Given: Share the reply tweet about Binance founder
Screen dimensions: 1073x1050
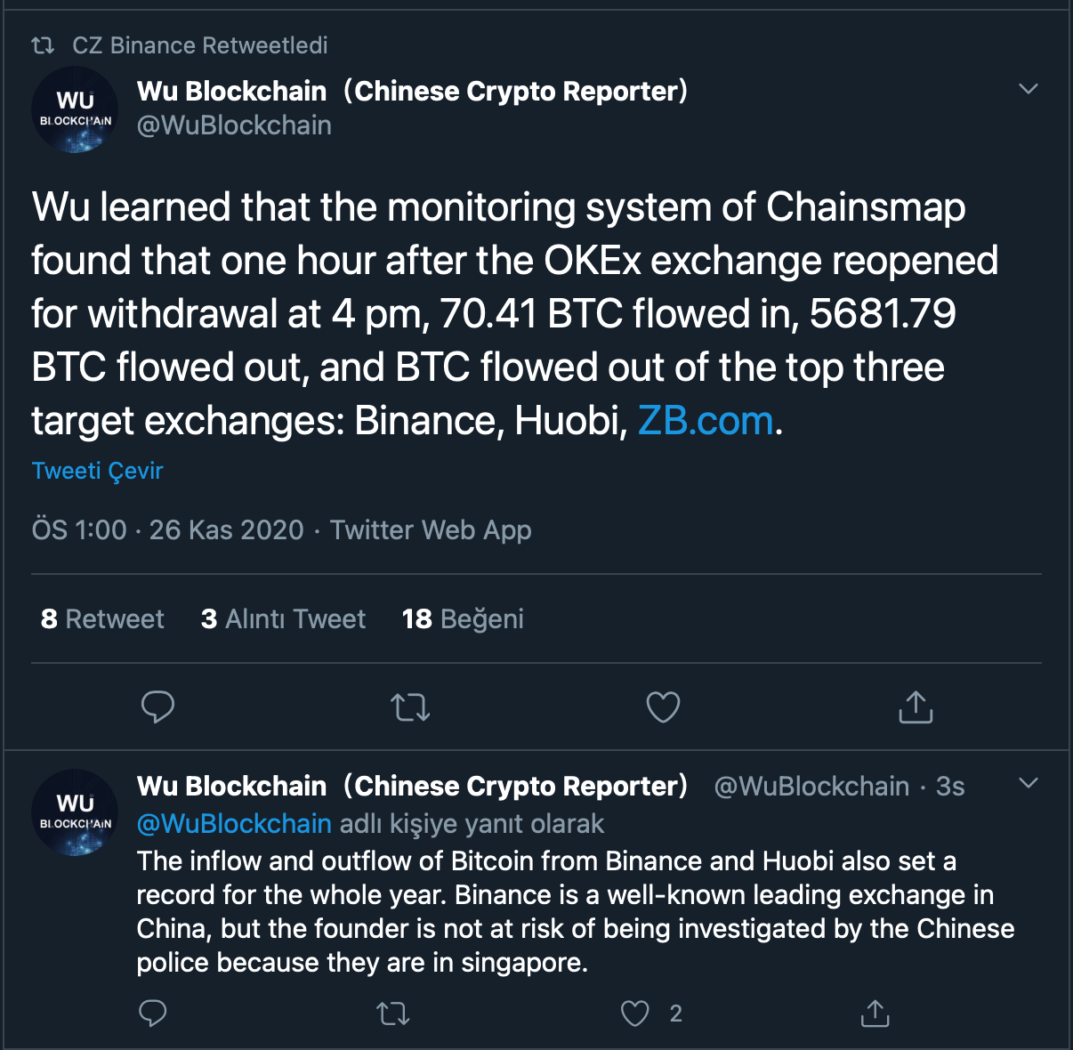Looking at the screenshot, I should tap(875, 1013).
